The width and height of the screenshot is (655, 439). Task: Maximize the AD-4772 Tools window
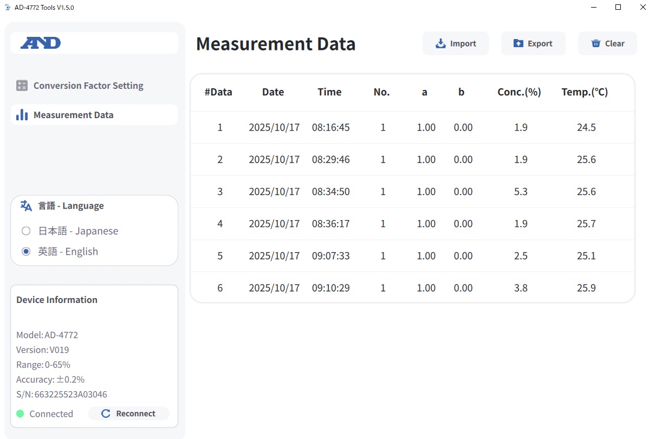coord(618,8)
